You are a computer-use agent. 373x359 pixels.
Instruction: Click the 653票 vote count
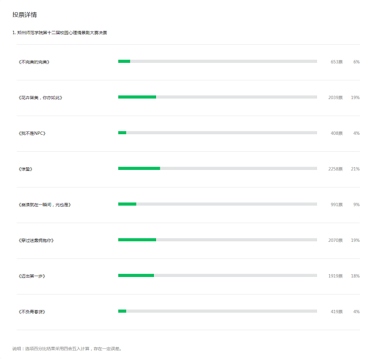(337, 62)
